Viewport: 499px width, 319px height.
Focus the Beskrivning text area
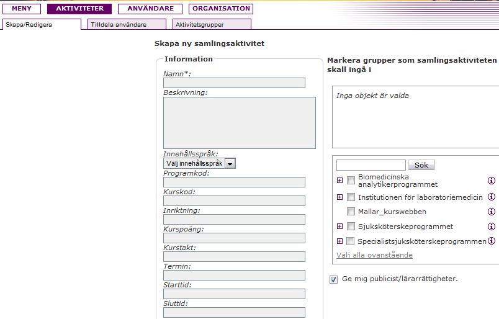[240, 123]
